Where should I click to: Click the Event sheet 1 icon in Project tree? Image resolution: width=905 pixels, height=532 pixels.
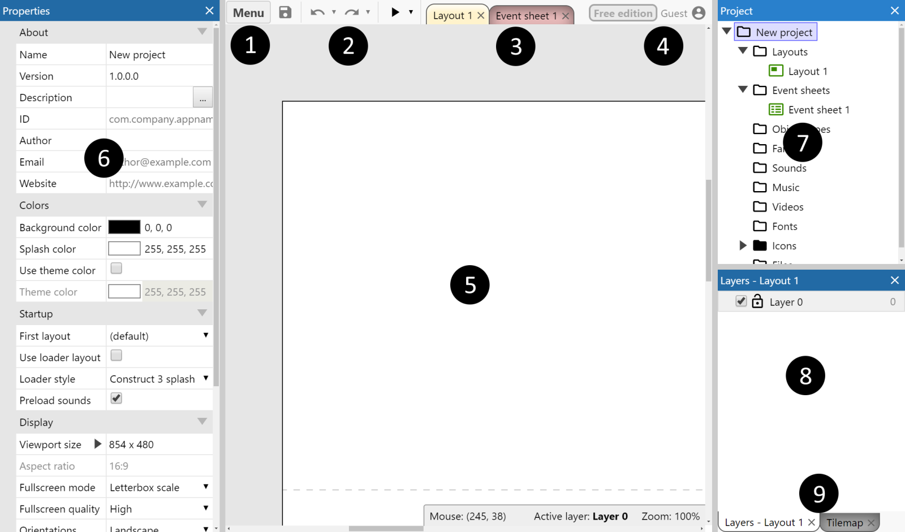775,109
